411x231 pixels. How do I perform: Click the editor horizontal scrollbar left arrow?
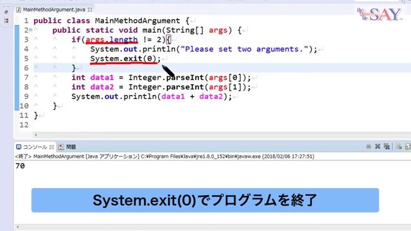click(36, 135)
